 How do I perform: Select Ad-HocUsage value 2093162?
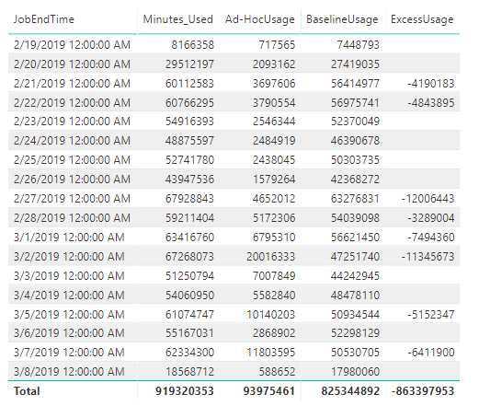click(274, 64)
